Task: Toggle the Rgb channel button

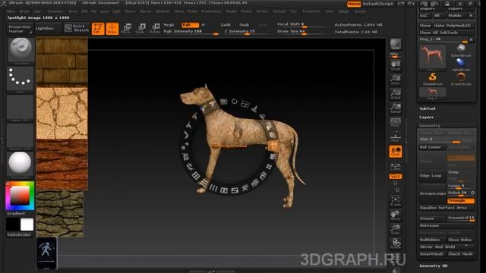Action: (190, 25)
